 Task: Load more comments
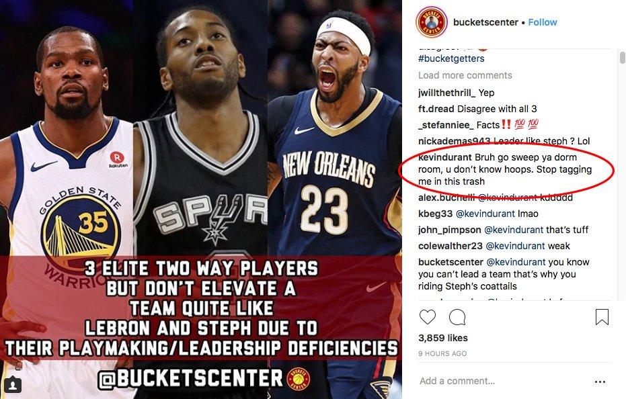pyautogui.click(x=465, y=75)
